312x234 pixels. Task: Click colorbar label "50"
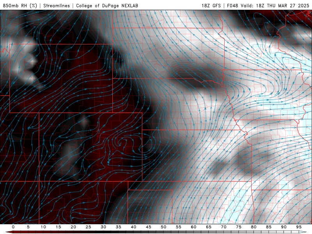[x=163, y=227]
